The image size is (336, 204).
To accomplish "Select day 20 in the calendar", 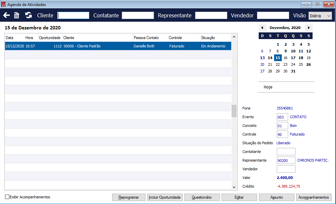I will (x=262, y=64).
